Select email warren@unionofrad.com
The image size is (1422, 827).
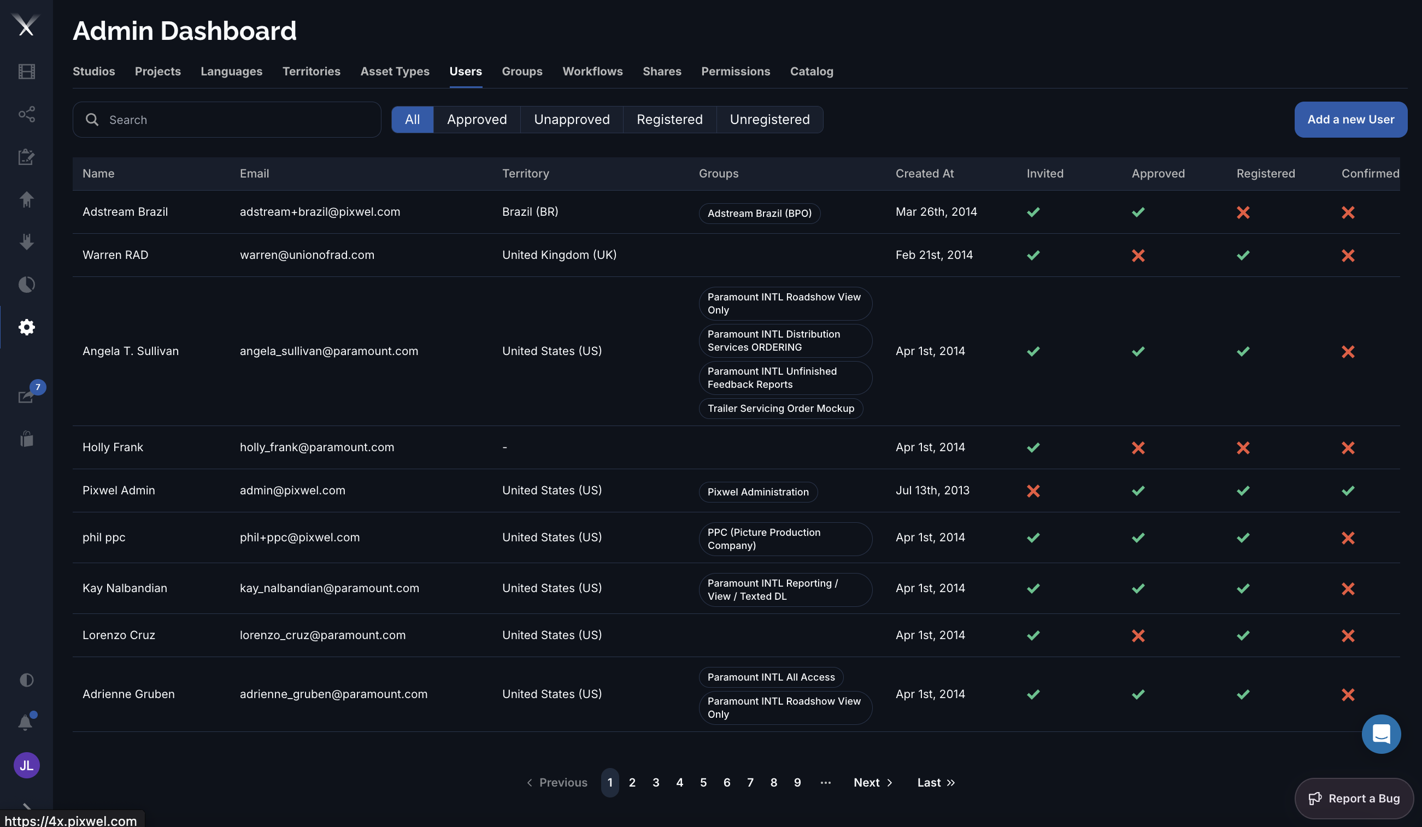(307, 255)
